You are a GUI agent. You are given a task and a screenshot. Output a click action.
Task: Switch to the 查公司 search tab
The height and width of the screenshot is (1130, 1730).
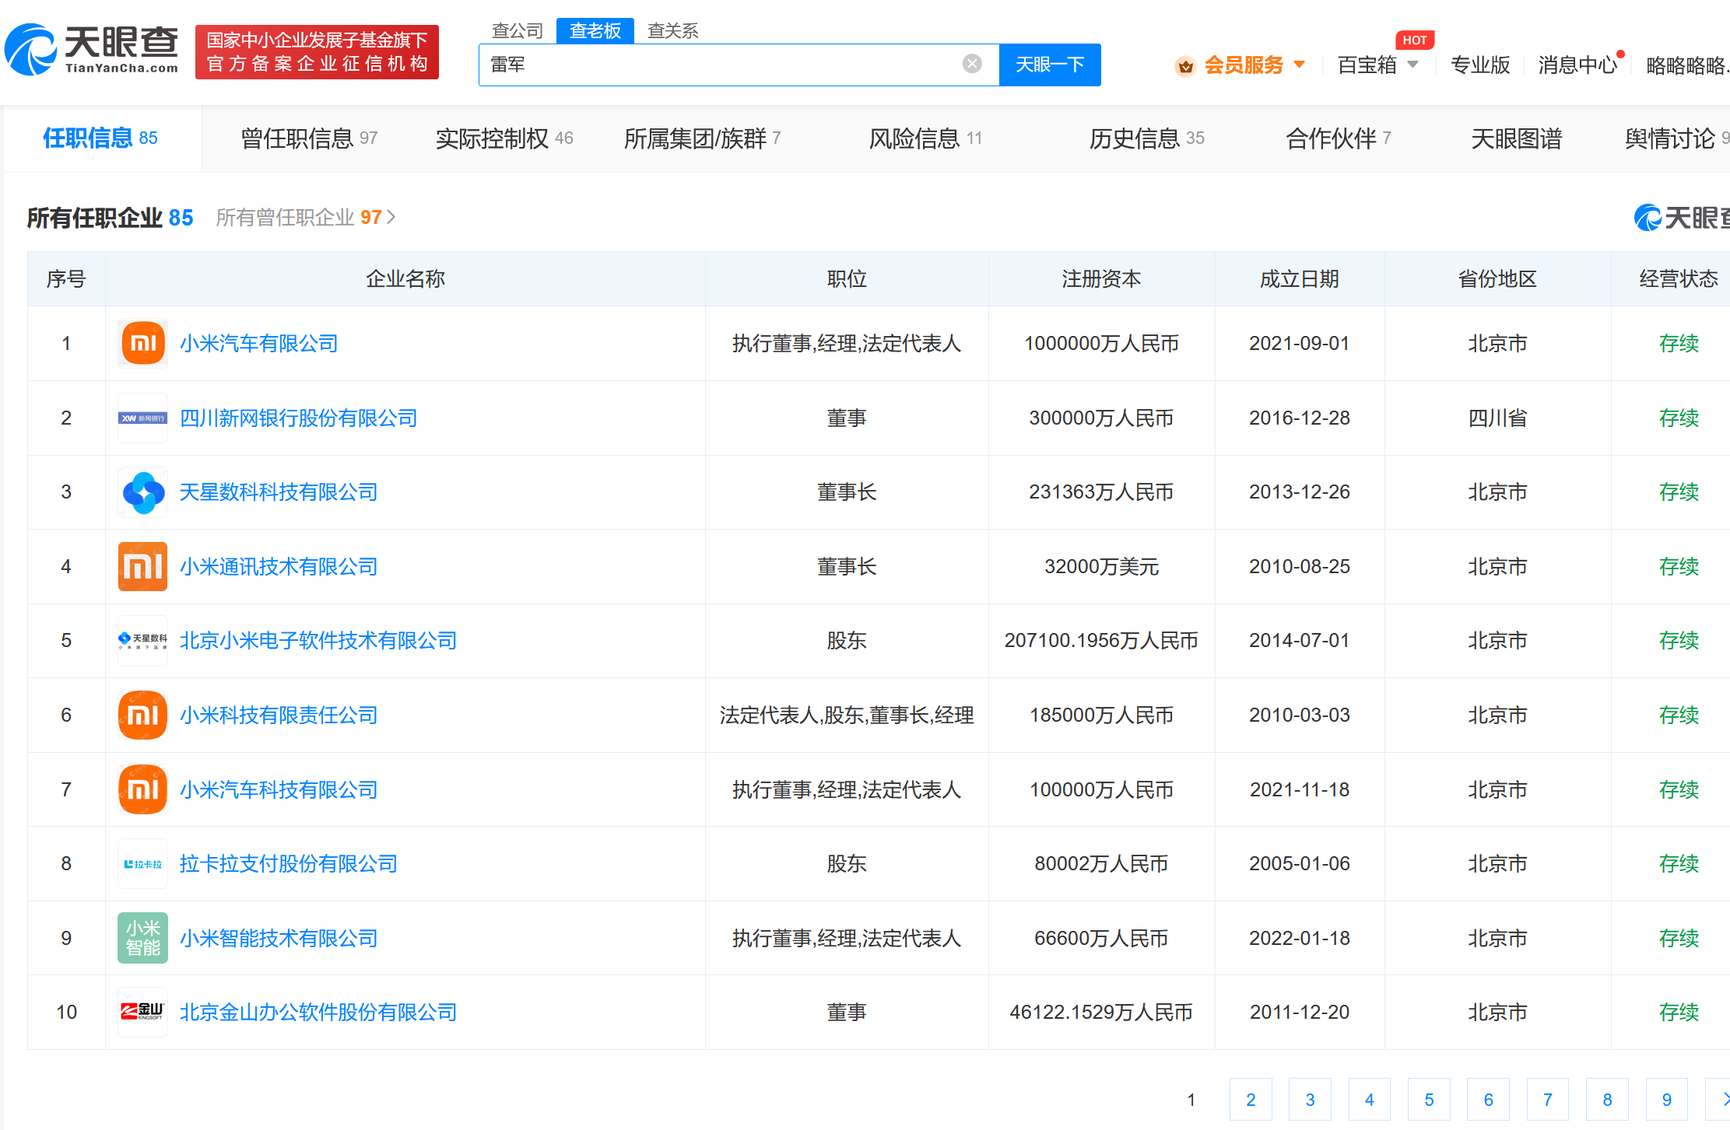518,30
